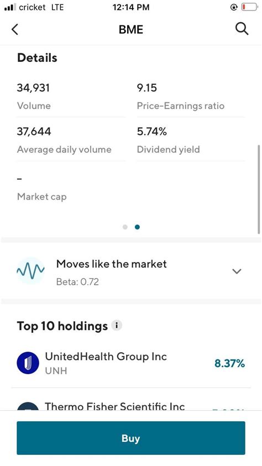Screen dimensions: 262x466
Task: Tap the beta wave chart icon
Action: point(30,270)
